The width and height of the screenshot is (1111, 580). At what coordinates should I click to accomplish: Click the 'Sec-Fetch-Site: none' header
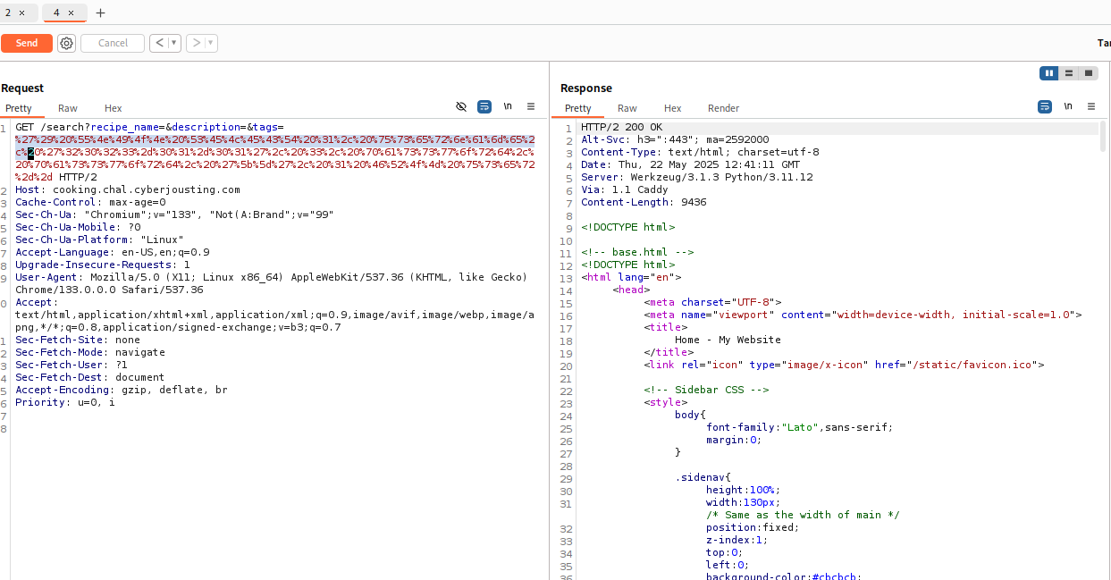point(78,340)
